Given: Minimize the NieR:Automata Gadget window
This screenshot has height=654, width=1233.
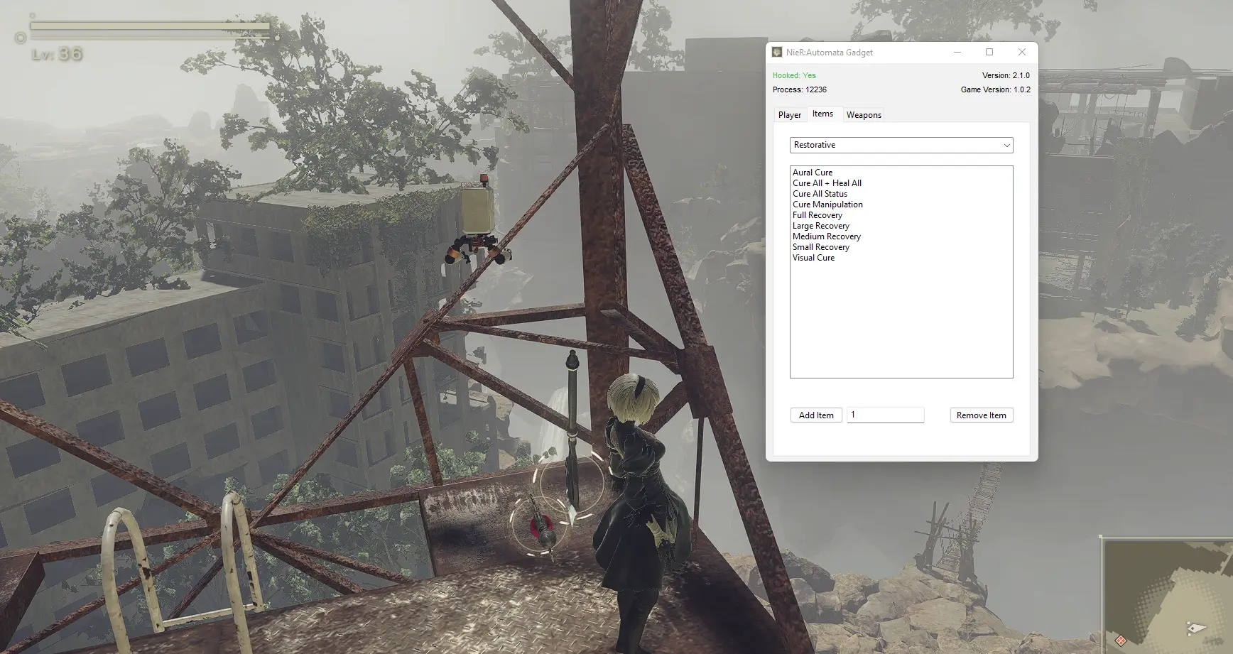Looking at the screenshot, I should point(957,52).
